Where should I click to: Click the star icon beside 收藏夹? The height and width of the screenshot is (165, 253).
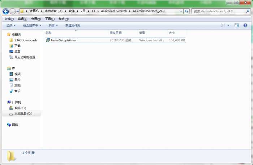point(9,34)
